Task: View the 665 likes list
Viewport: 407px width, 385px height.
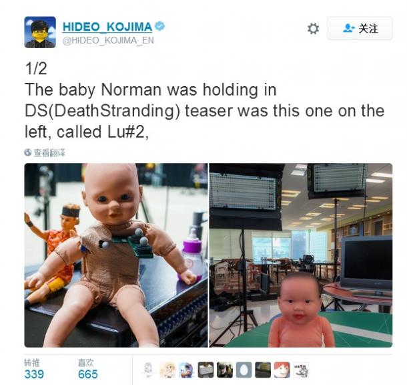Action: tap(87, 374)
